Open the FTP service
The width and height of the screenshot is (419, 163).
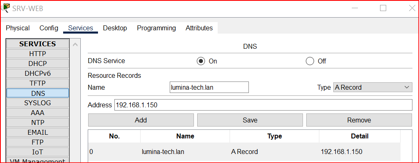coord(38,143)
